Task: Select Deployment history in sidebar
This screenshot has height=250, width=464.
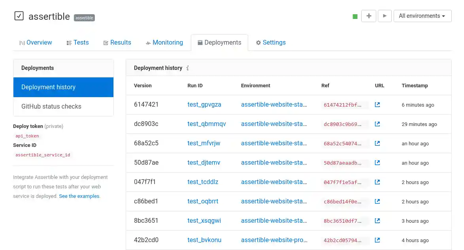Action: pos(63,87)
